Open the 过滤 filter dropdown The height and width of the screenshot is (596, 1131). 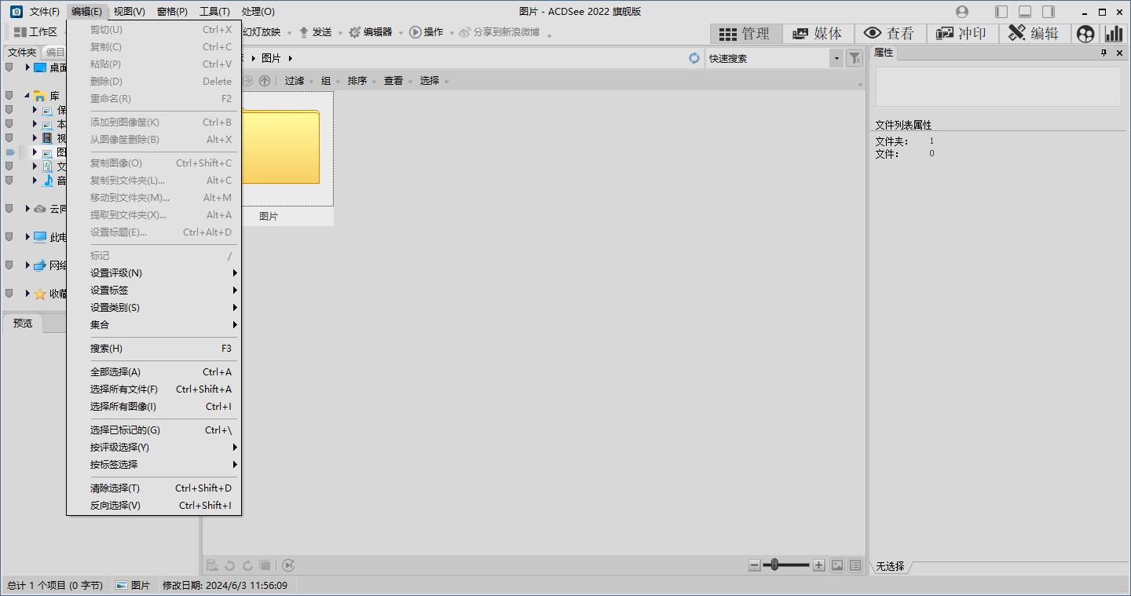point(298,81)
